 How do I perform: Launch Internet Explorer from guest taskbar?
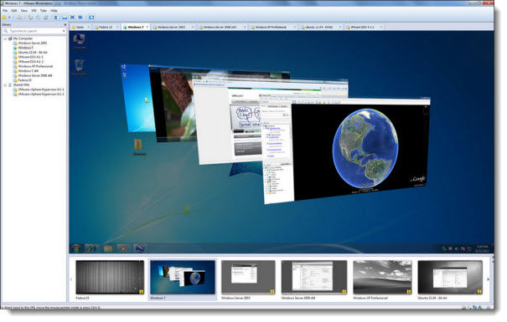[92, 248]
